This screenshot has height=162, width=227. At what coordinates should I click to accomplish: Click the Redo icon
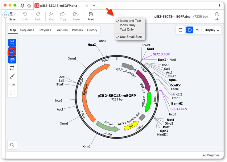pos(38,14)
